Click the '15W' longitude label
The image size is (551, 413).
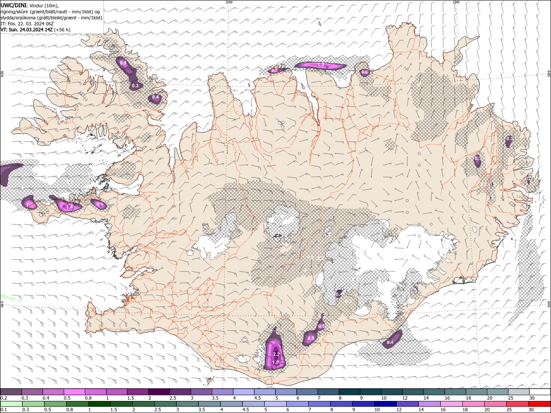pos(455,2)
